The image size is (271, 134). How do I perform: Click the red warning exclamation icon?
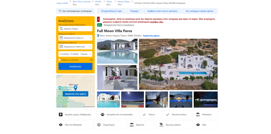pos(98,19)
